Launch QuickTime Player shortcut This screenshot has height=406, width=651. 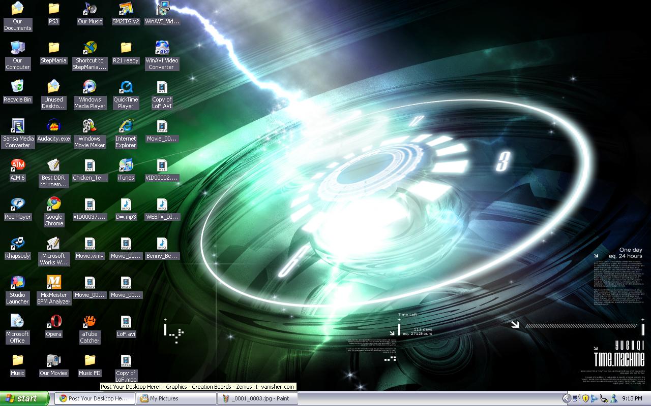click(x=126, y=94)
